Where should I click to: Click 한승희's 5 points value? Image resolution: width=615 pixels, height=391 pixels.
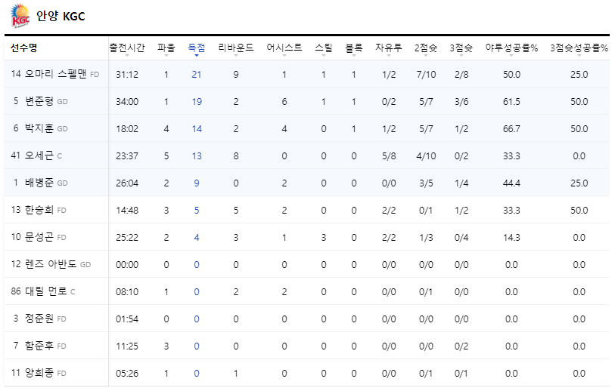197,211
